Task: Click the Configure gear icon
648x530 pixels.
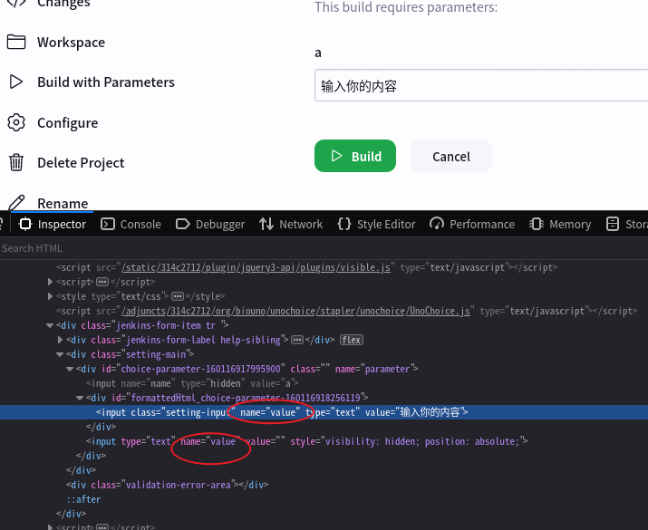Action: 16,122
